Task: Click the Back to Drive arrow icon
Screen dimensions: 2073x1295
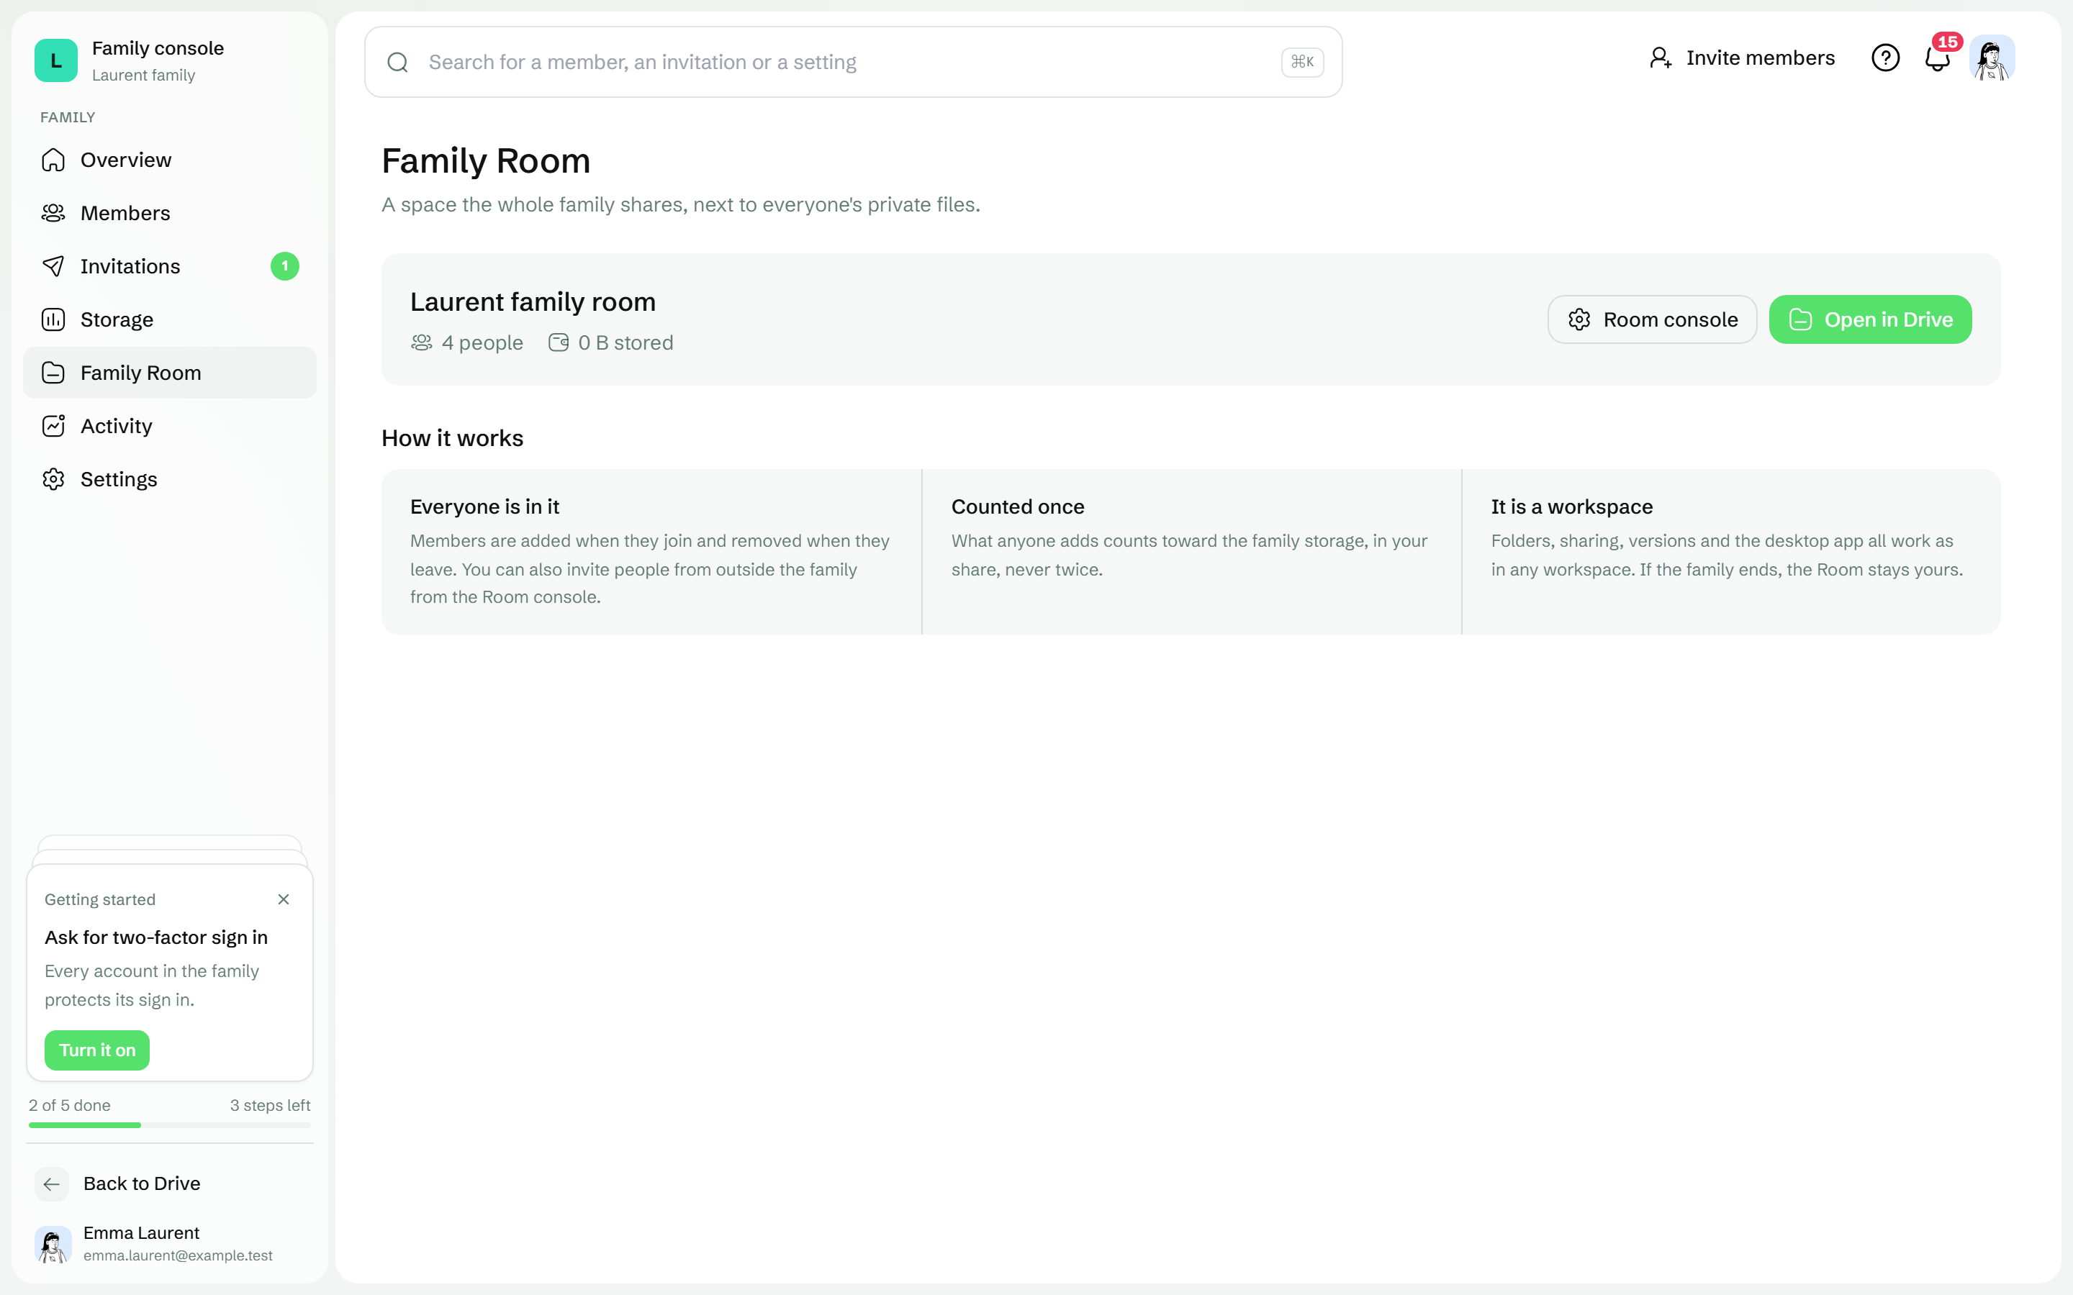Action: pyautogui.click(x=51, y=1183)
